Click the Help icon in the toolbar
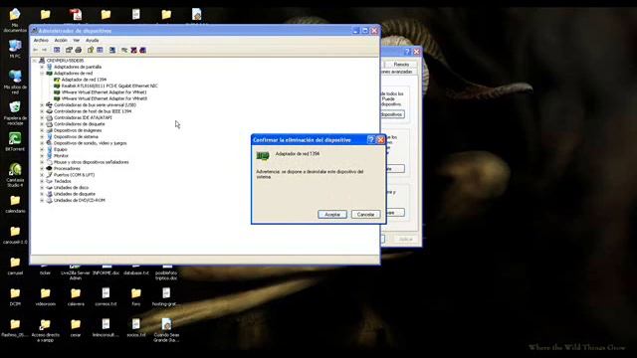The image size is (637, 358). [x=91, y=50]
